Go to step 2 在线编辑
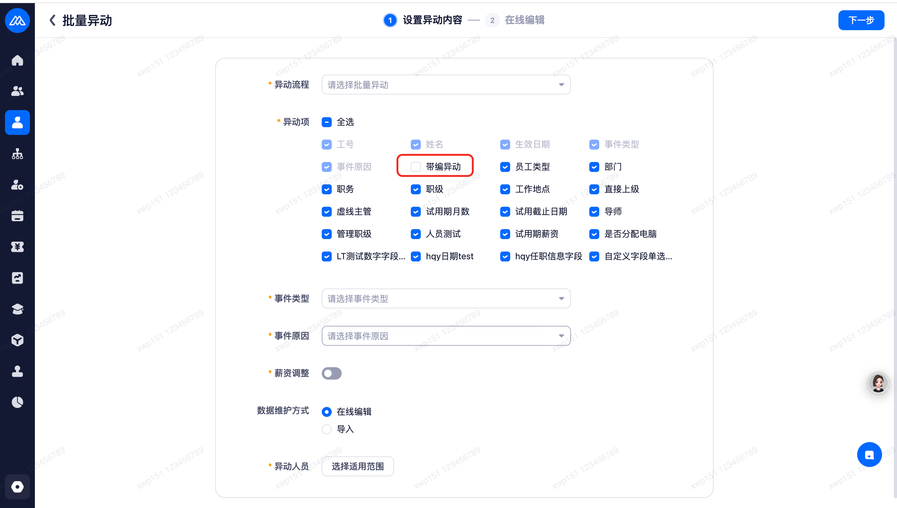This screenshot has height=508, width=897. point(515,20)
